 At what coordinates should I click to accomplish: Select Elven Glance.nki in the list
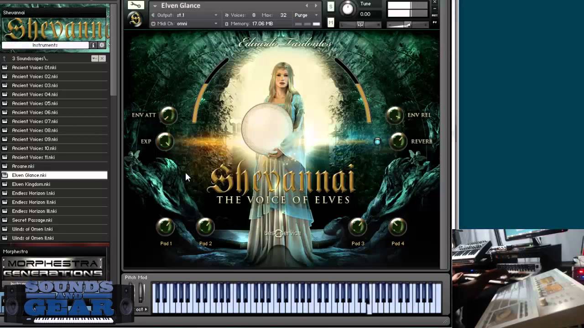[54, 175]
